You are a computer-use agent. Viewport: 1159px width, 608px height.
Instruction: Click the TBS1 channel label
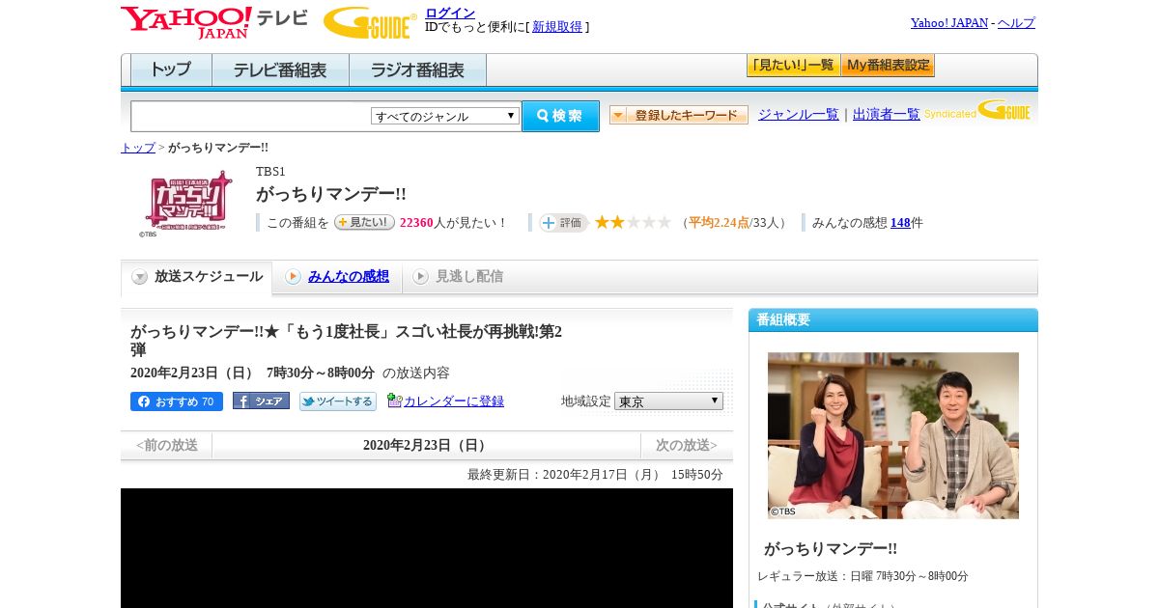(270, 172)
